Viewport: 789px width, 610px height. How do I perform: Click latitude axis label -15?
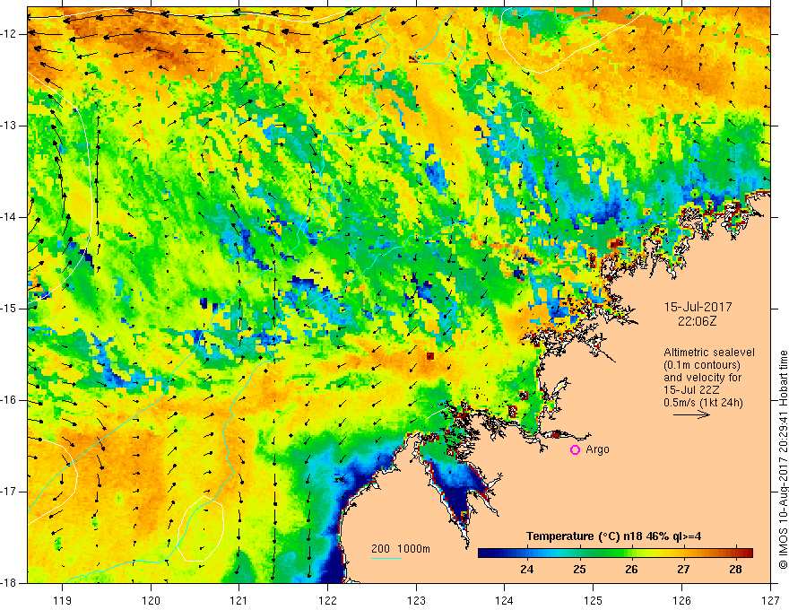click(x=10, y=309)
